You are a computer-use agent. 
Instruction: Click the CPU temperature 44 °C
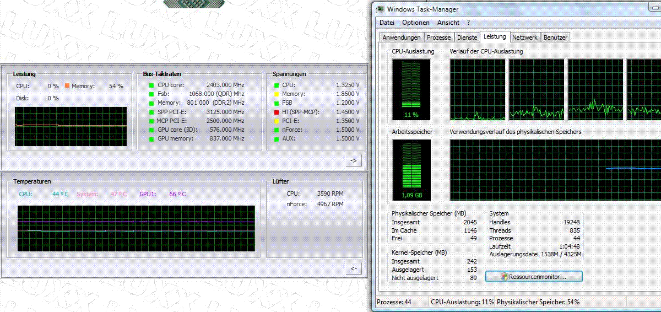pos(61,194)
